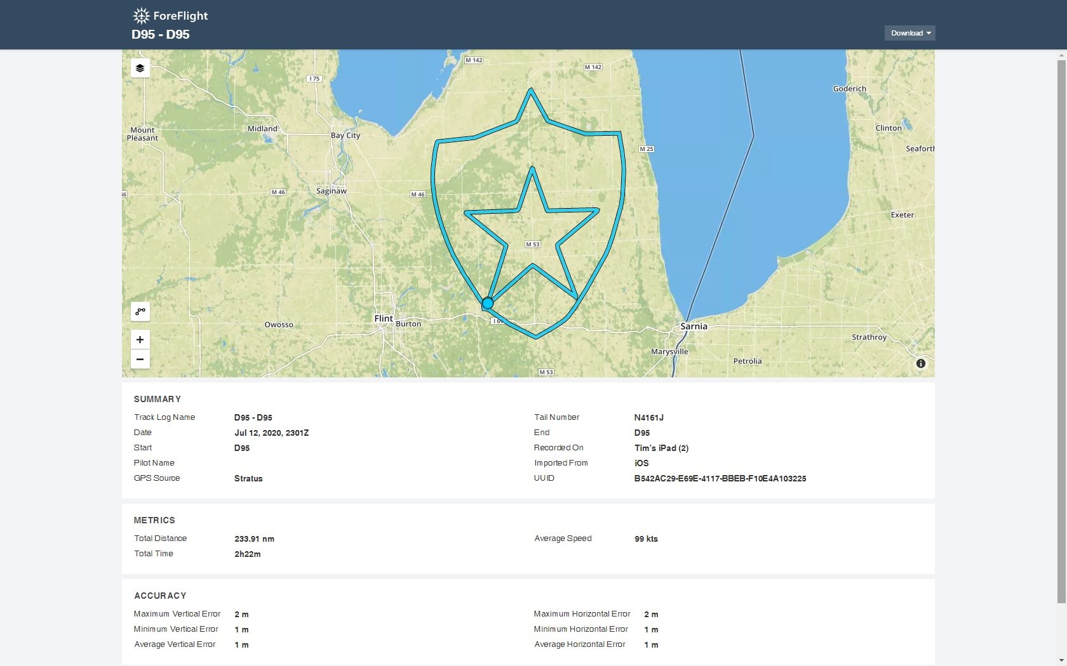The image size is (1067, 666).
Task: Click Recorded On value Tim's iPad (2)
Action: [661, 448]
